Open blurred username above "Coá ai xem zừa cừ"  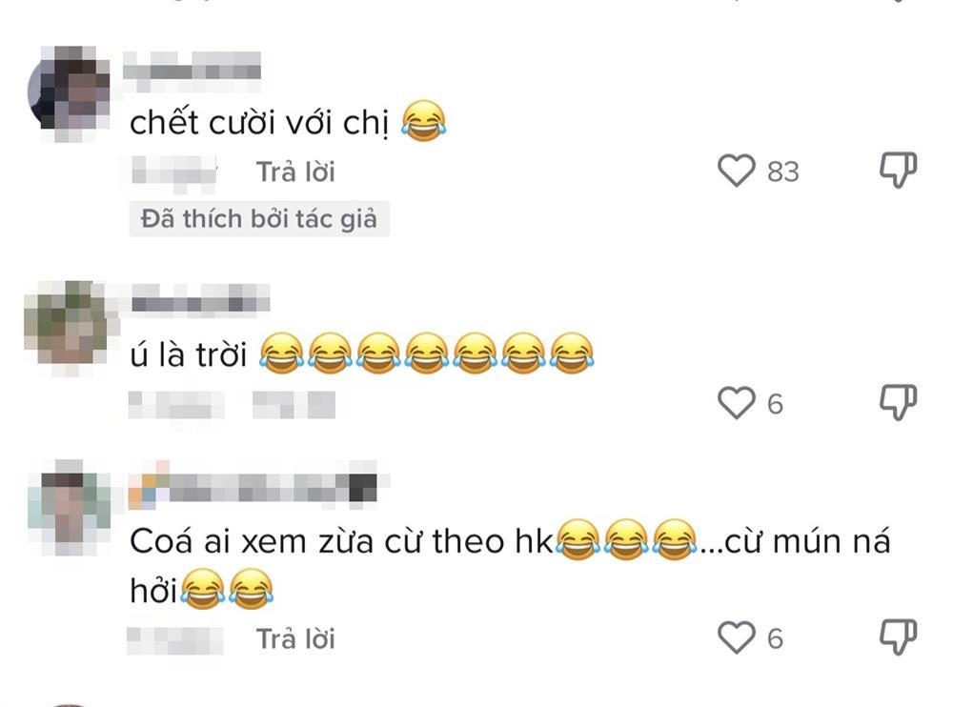coord(253,486)
